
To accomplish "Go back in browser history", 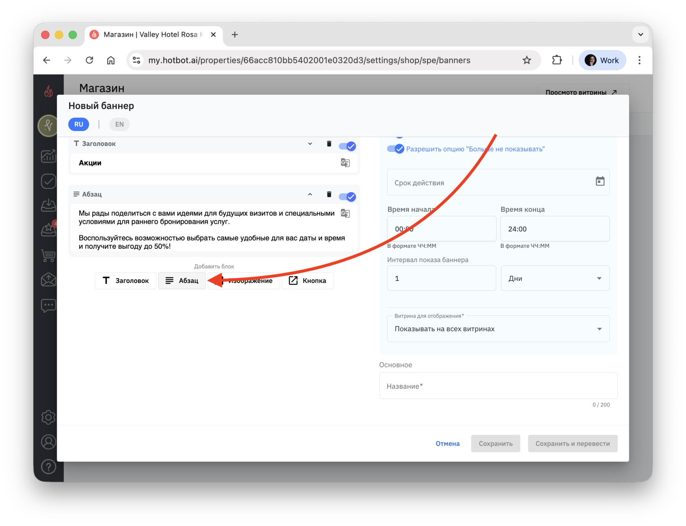I will [x=47, y=60].
